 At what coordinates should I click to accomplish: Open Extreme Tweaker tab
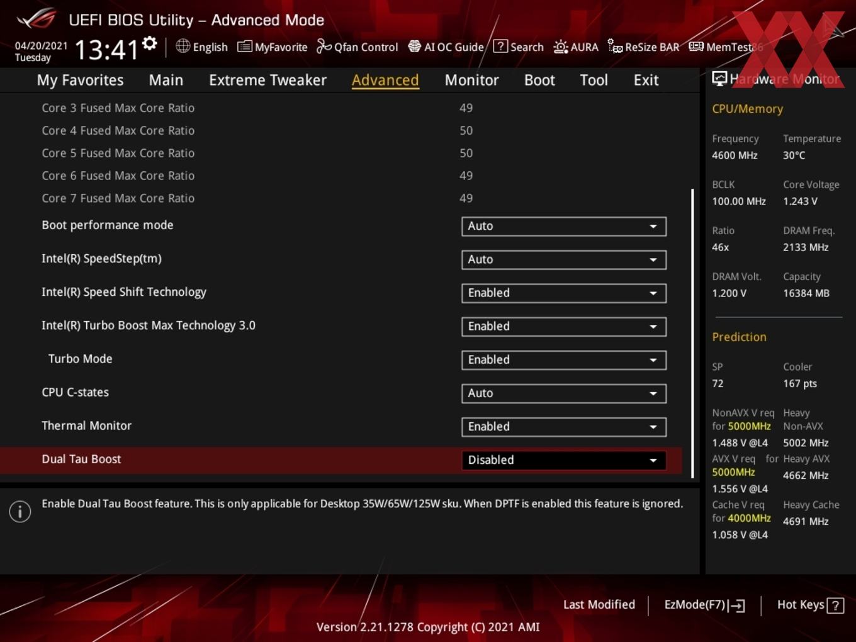267,80
